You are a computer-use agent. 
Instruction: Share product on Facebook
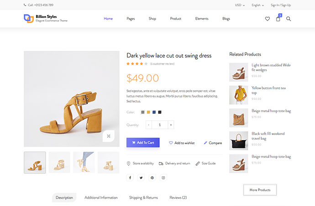point(130,178)
